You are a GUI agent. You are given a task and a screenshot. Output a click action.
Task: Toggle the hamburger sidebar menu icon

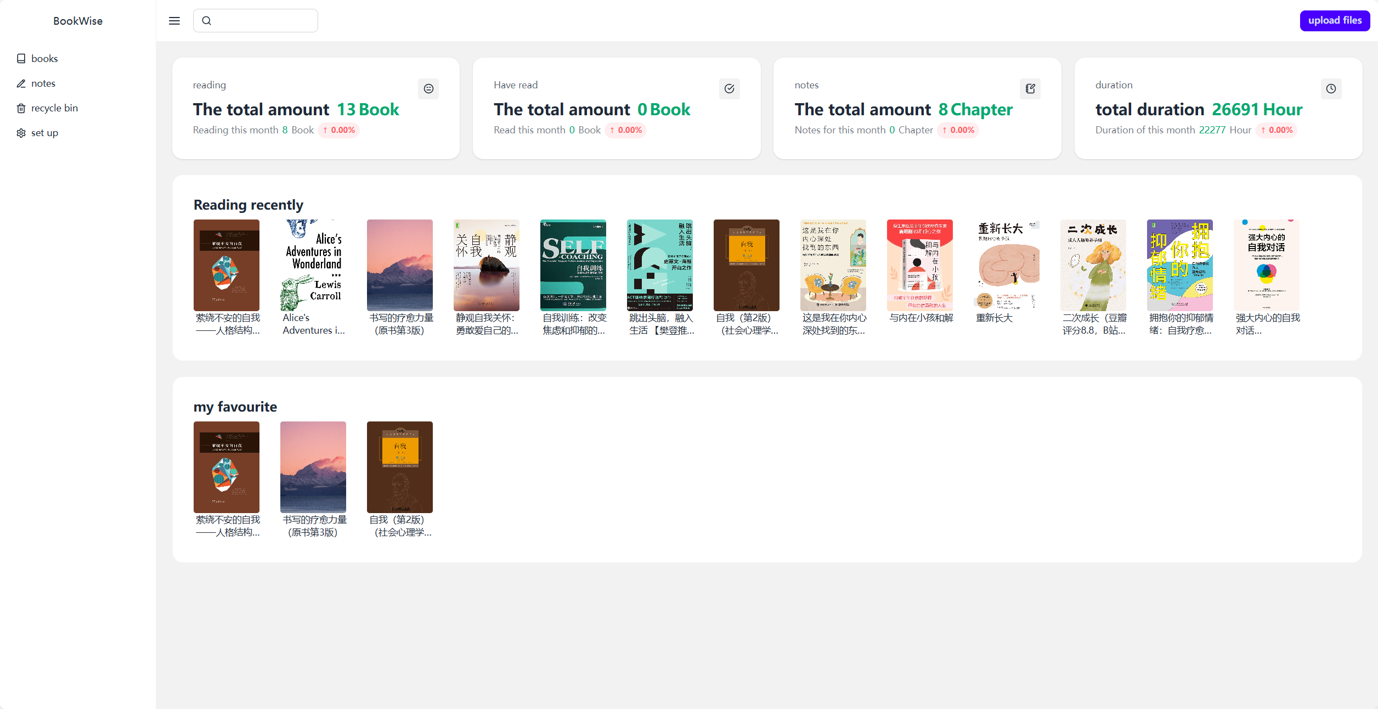pyautogui.click(x=174, y=21)
